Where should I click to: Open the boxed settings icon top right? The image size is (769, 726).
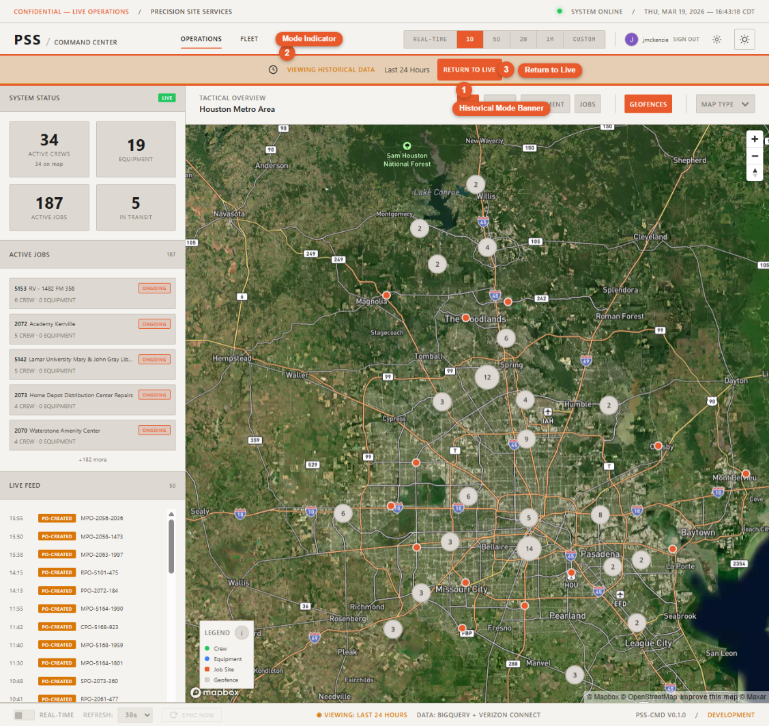click(x=744, y=39)
